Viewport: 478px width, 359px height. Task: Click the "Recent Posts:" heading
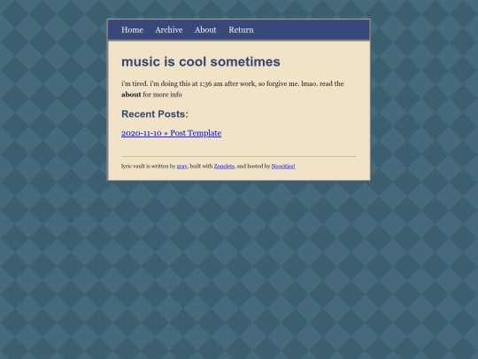155,113
